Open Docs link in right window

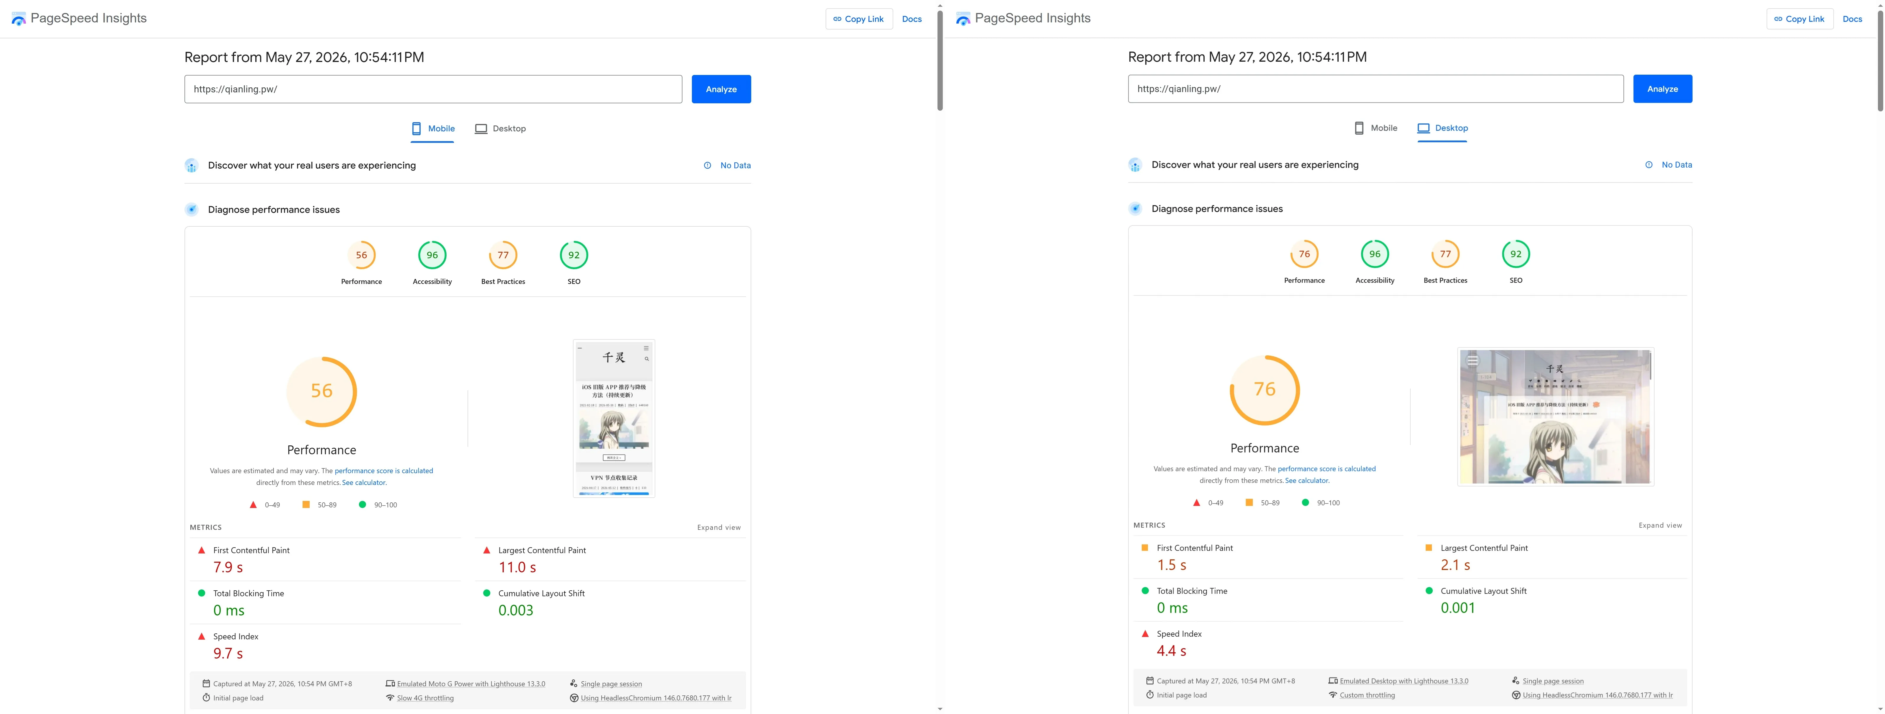(1852, 19)
